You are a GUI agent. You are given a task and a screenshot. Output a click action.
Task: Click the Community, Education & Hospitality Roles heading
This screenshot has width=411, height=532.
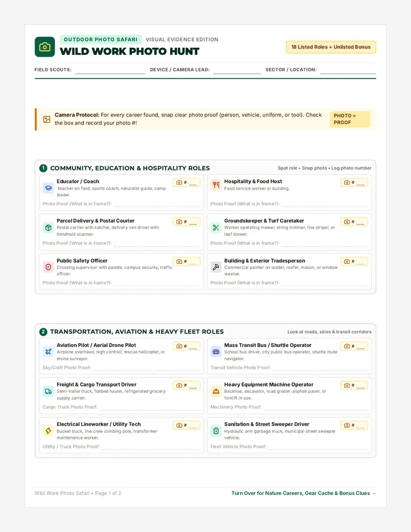coord(130,168)
